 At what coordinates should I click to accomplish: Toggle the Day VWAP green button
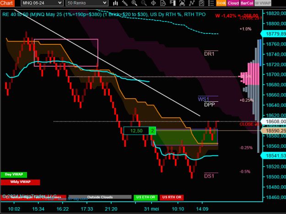(14, 175)
